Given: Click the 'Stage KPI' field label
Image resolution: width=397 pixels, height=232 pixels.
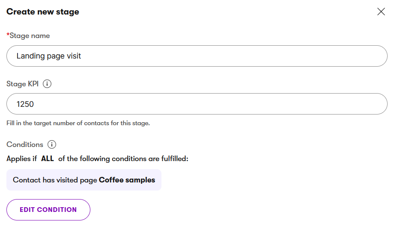Looking at the screenshot, I should point(22,84).
